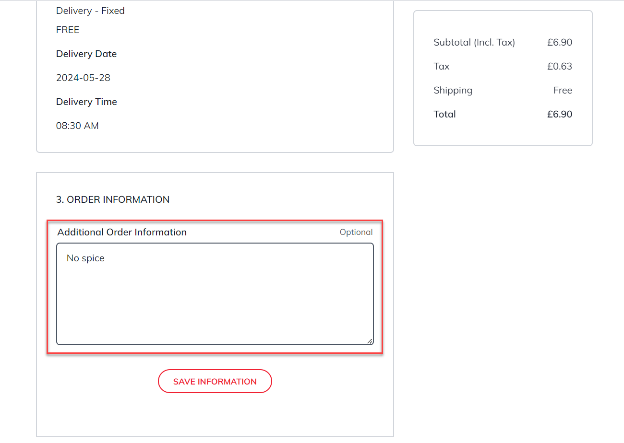
Task: Click the bold £6.90 total amount
Action: coord(559,115)
